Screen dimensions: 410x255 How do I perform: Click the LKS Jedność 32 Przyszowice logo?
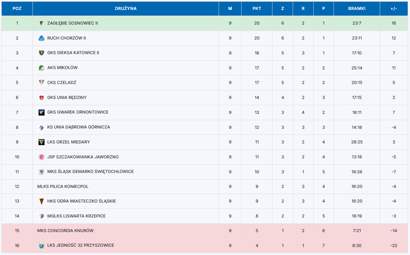41,246
